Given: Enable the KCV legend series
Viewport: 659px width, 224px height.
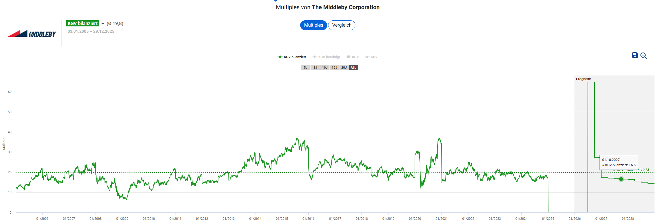Looking at the screenshot, I should (352, 57).
